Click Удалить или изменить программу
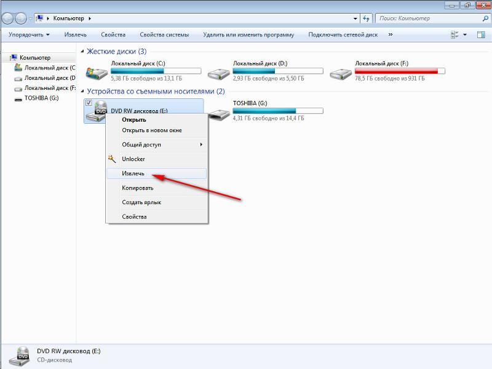The width and height of the screenshot is (492, 369). click(x=248, y=34)
